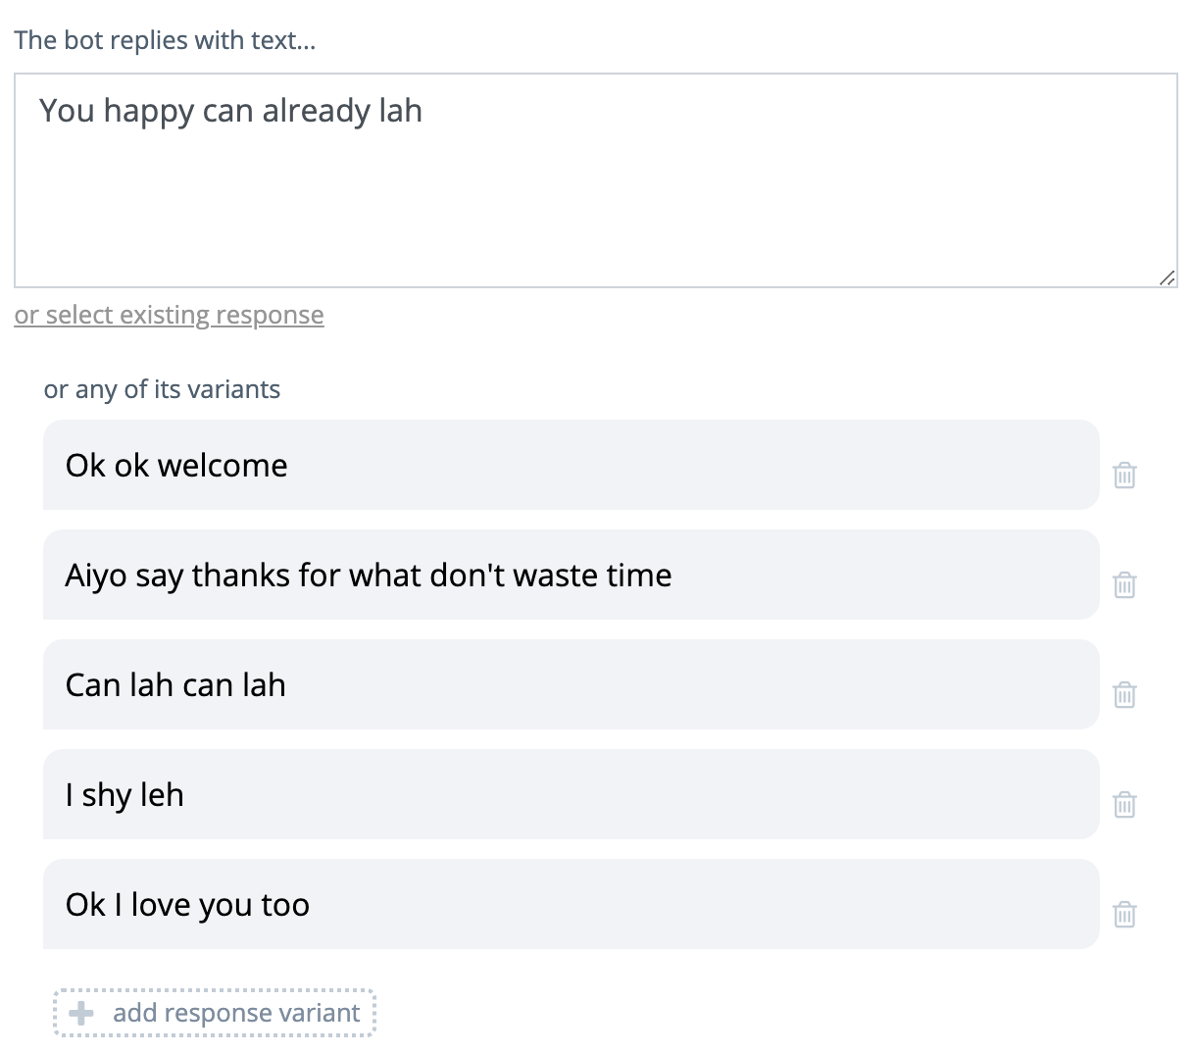Viewport: 1194px width, 1053px height.
Task: Delete the 'Ok ok welcome' variant
Action: pyautogui.click(x=1124, y=476)
